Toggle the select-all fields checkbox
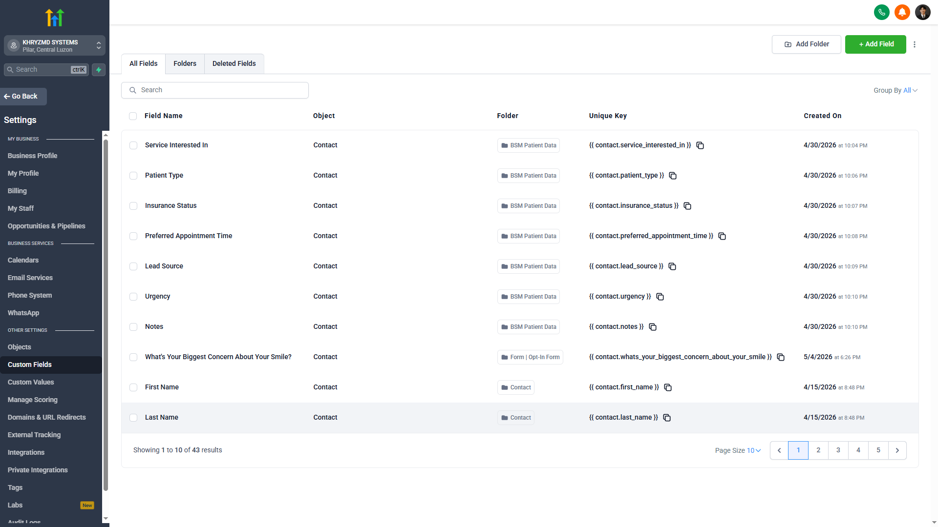Viewport: 938px width, 527px height. coord(133,116)
